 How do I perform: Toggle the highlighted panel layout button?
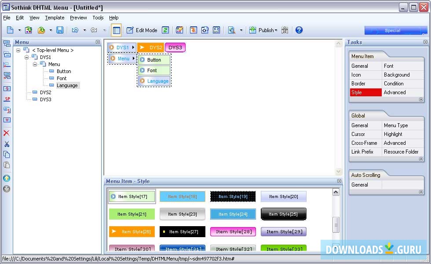tap(116, 30)
